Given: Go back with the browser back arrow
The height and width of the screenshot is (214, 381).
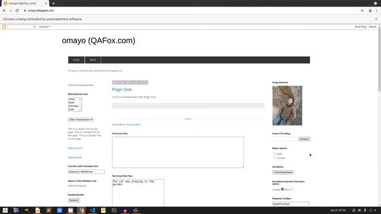Looking at the screenshot, I should 4,11.
